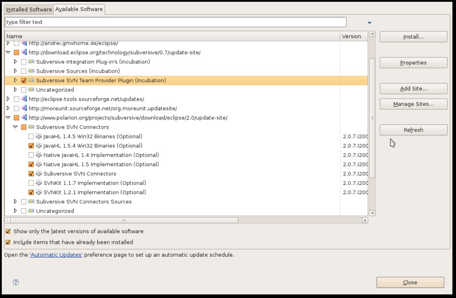Sort by the Version column header
This screenshot has width=456, height=298.
tap(354, 36)
